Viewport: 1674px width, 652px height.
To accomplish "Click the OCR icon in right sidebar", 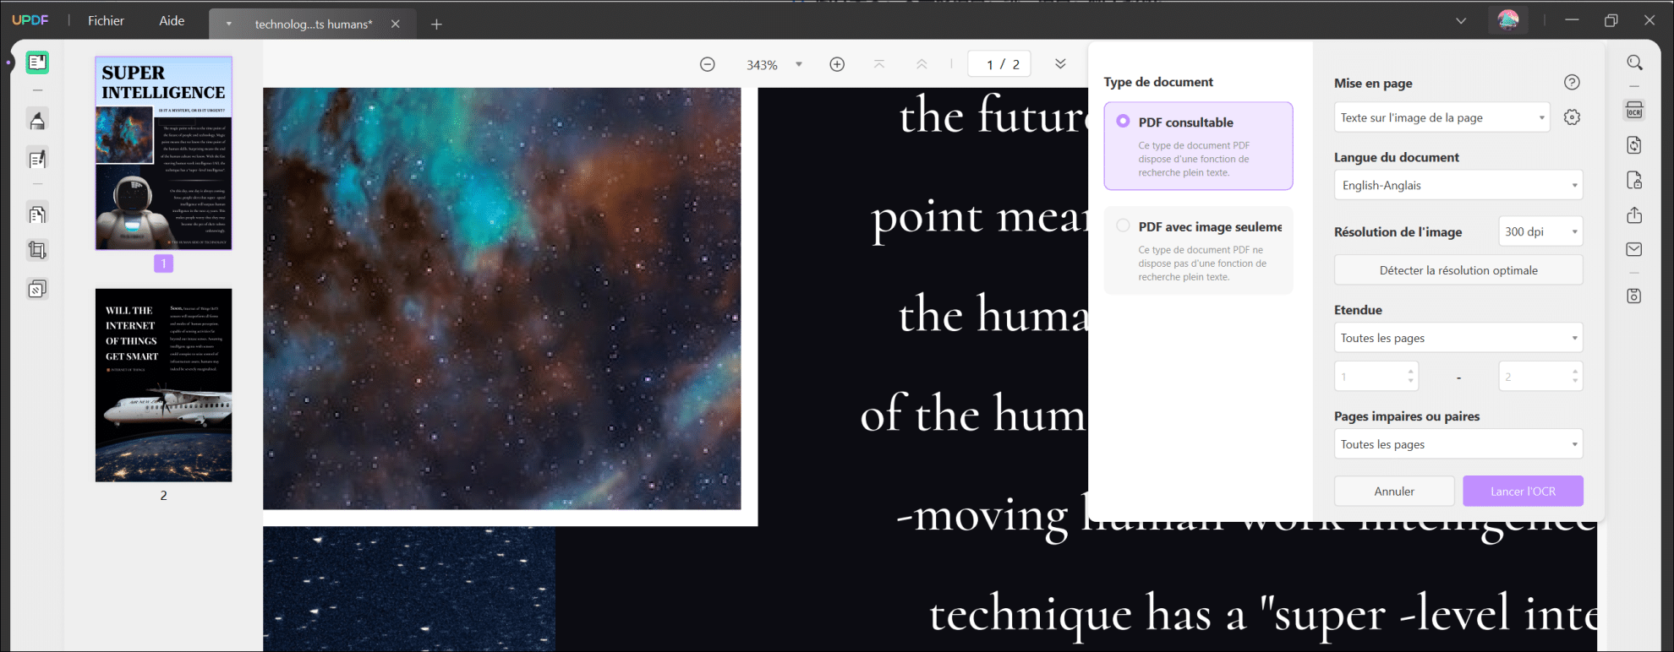I will point(1633,111).
